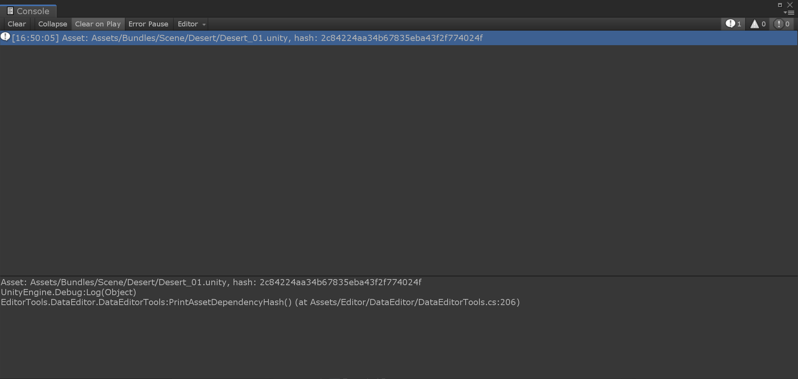Screen dimensions: 798x379
Task: Toggle Error Pause option
Action: point(148,24)
